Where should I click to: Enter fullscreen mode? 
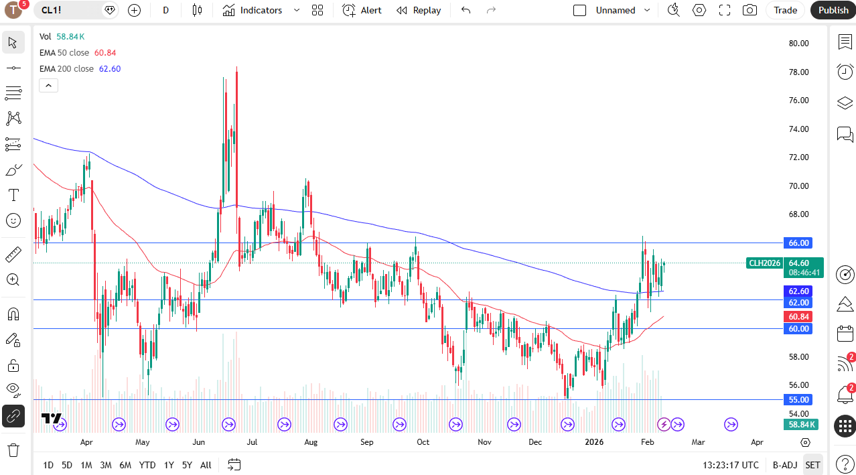(725, 10)
